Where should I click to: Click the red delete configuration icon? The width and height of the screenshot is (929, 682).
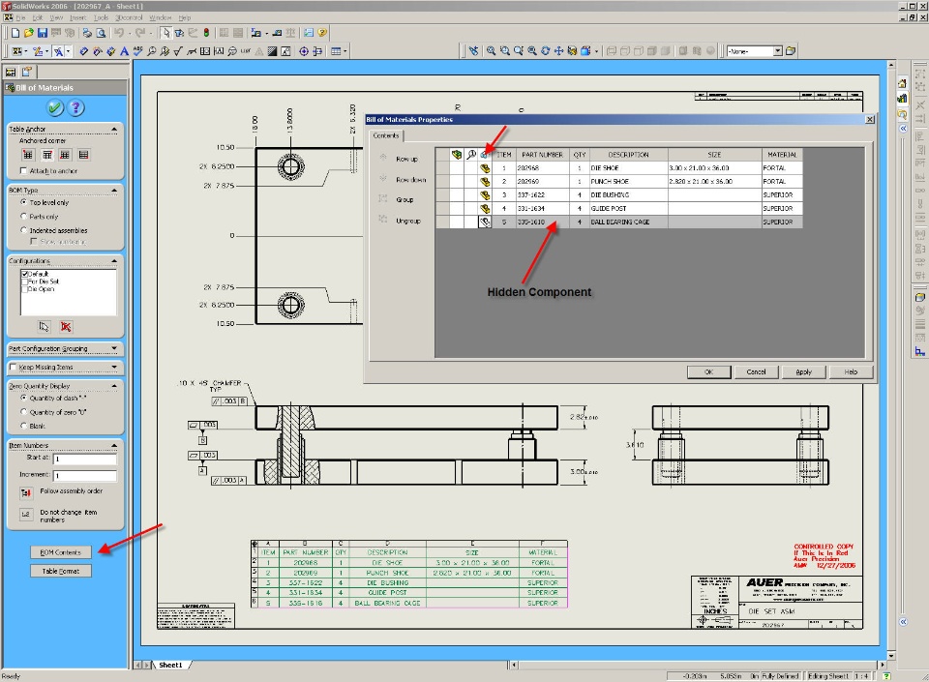66,327
